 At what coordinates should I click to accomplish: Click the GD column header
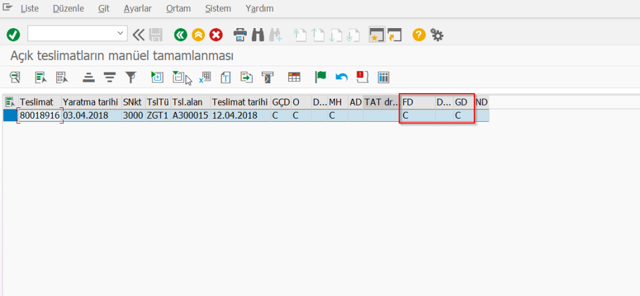click(464, 102)
